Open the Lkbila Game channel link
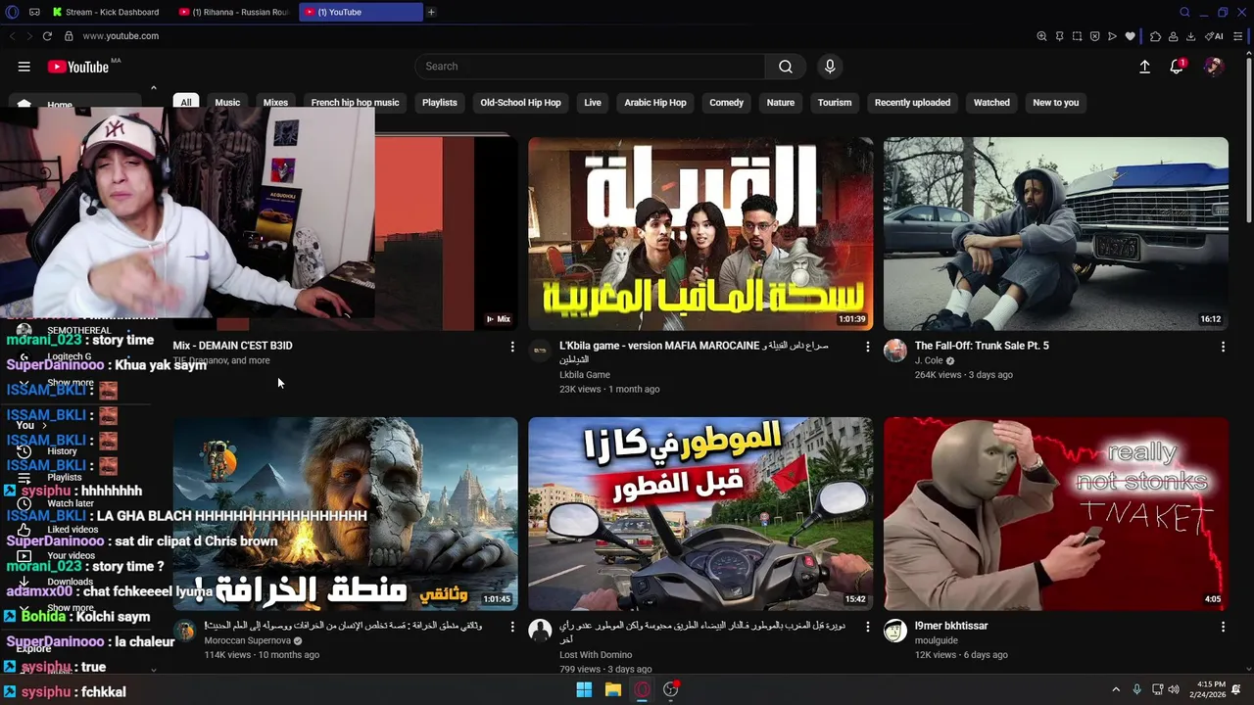This screenshot has width=1254, height=705. pyautogui.click(x=585, y=374)
